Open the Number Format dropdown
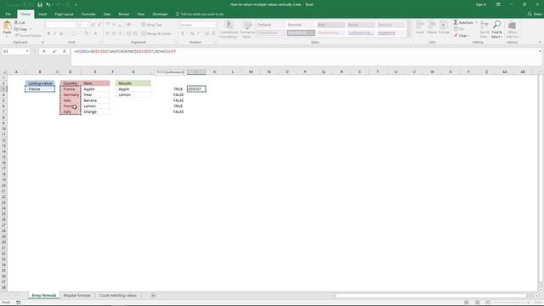This screenshot has width=544, height=306. click(213, 25)
